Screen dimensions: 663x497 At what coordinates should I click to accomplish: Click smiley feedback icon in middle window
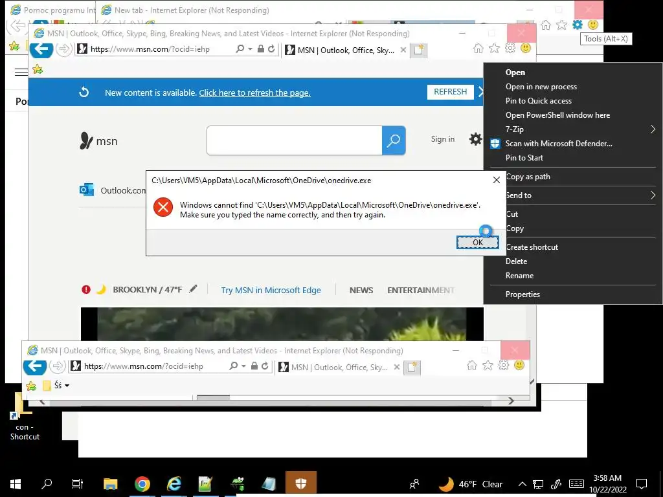(x=526, y=49)
